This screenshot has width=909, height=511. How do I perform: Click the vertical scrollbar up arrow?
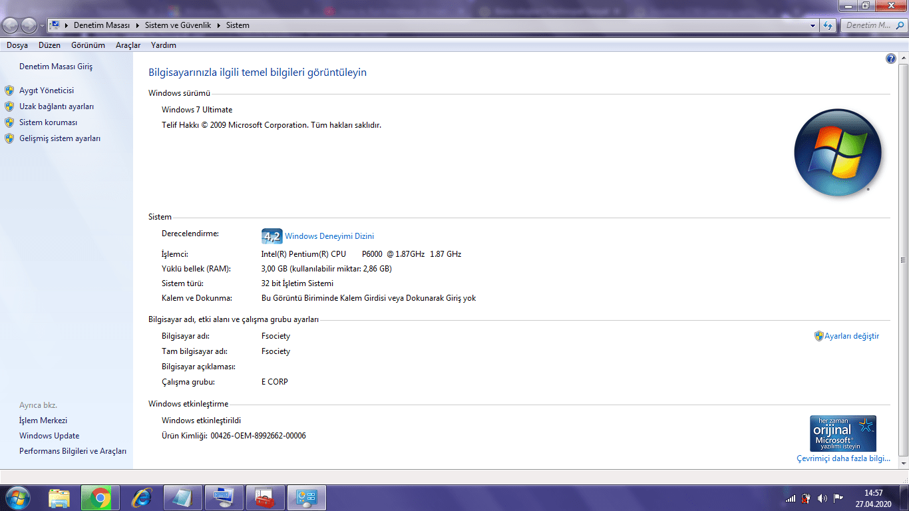tap(903, 59)
